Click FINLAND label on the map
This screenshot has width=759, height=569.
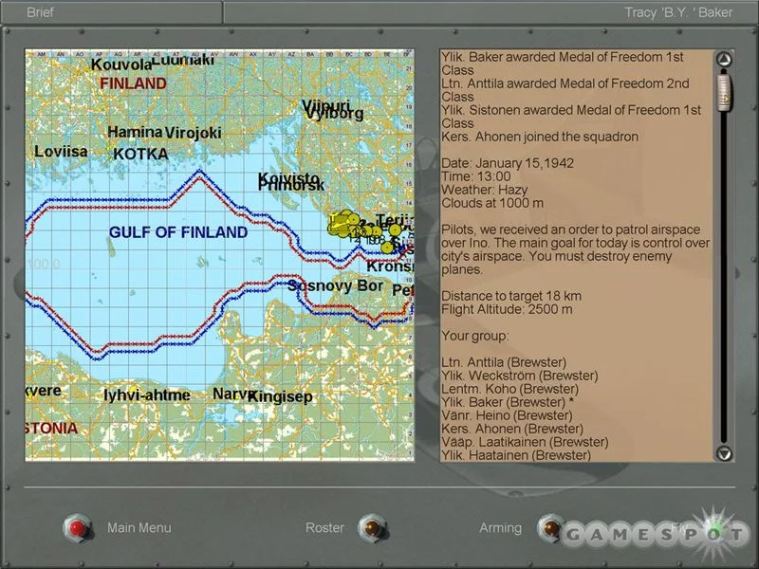133,83
